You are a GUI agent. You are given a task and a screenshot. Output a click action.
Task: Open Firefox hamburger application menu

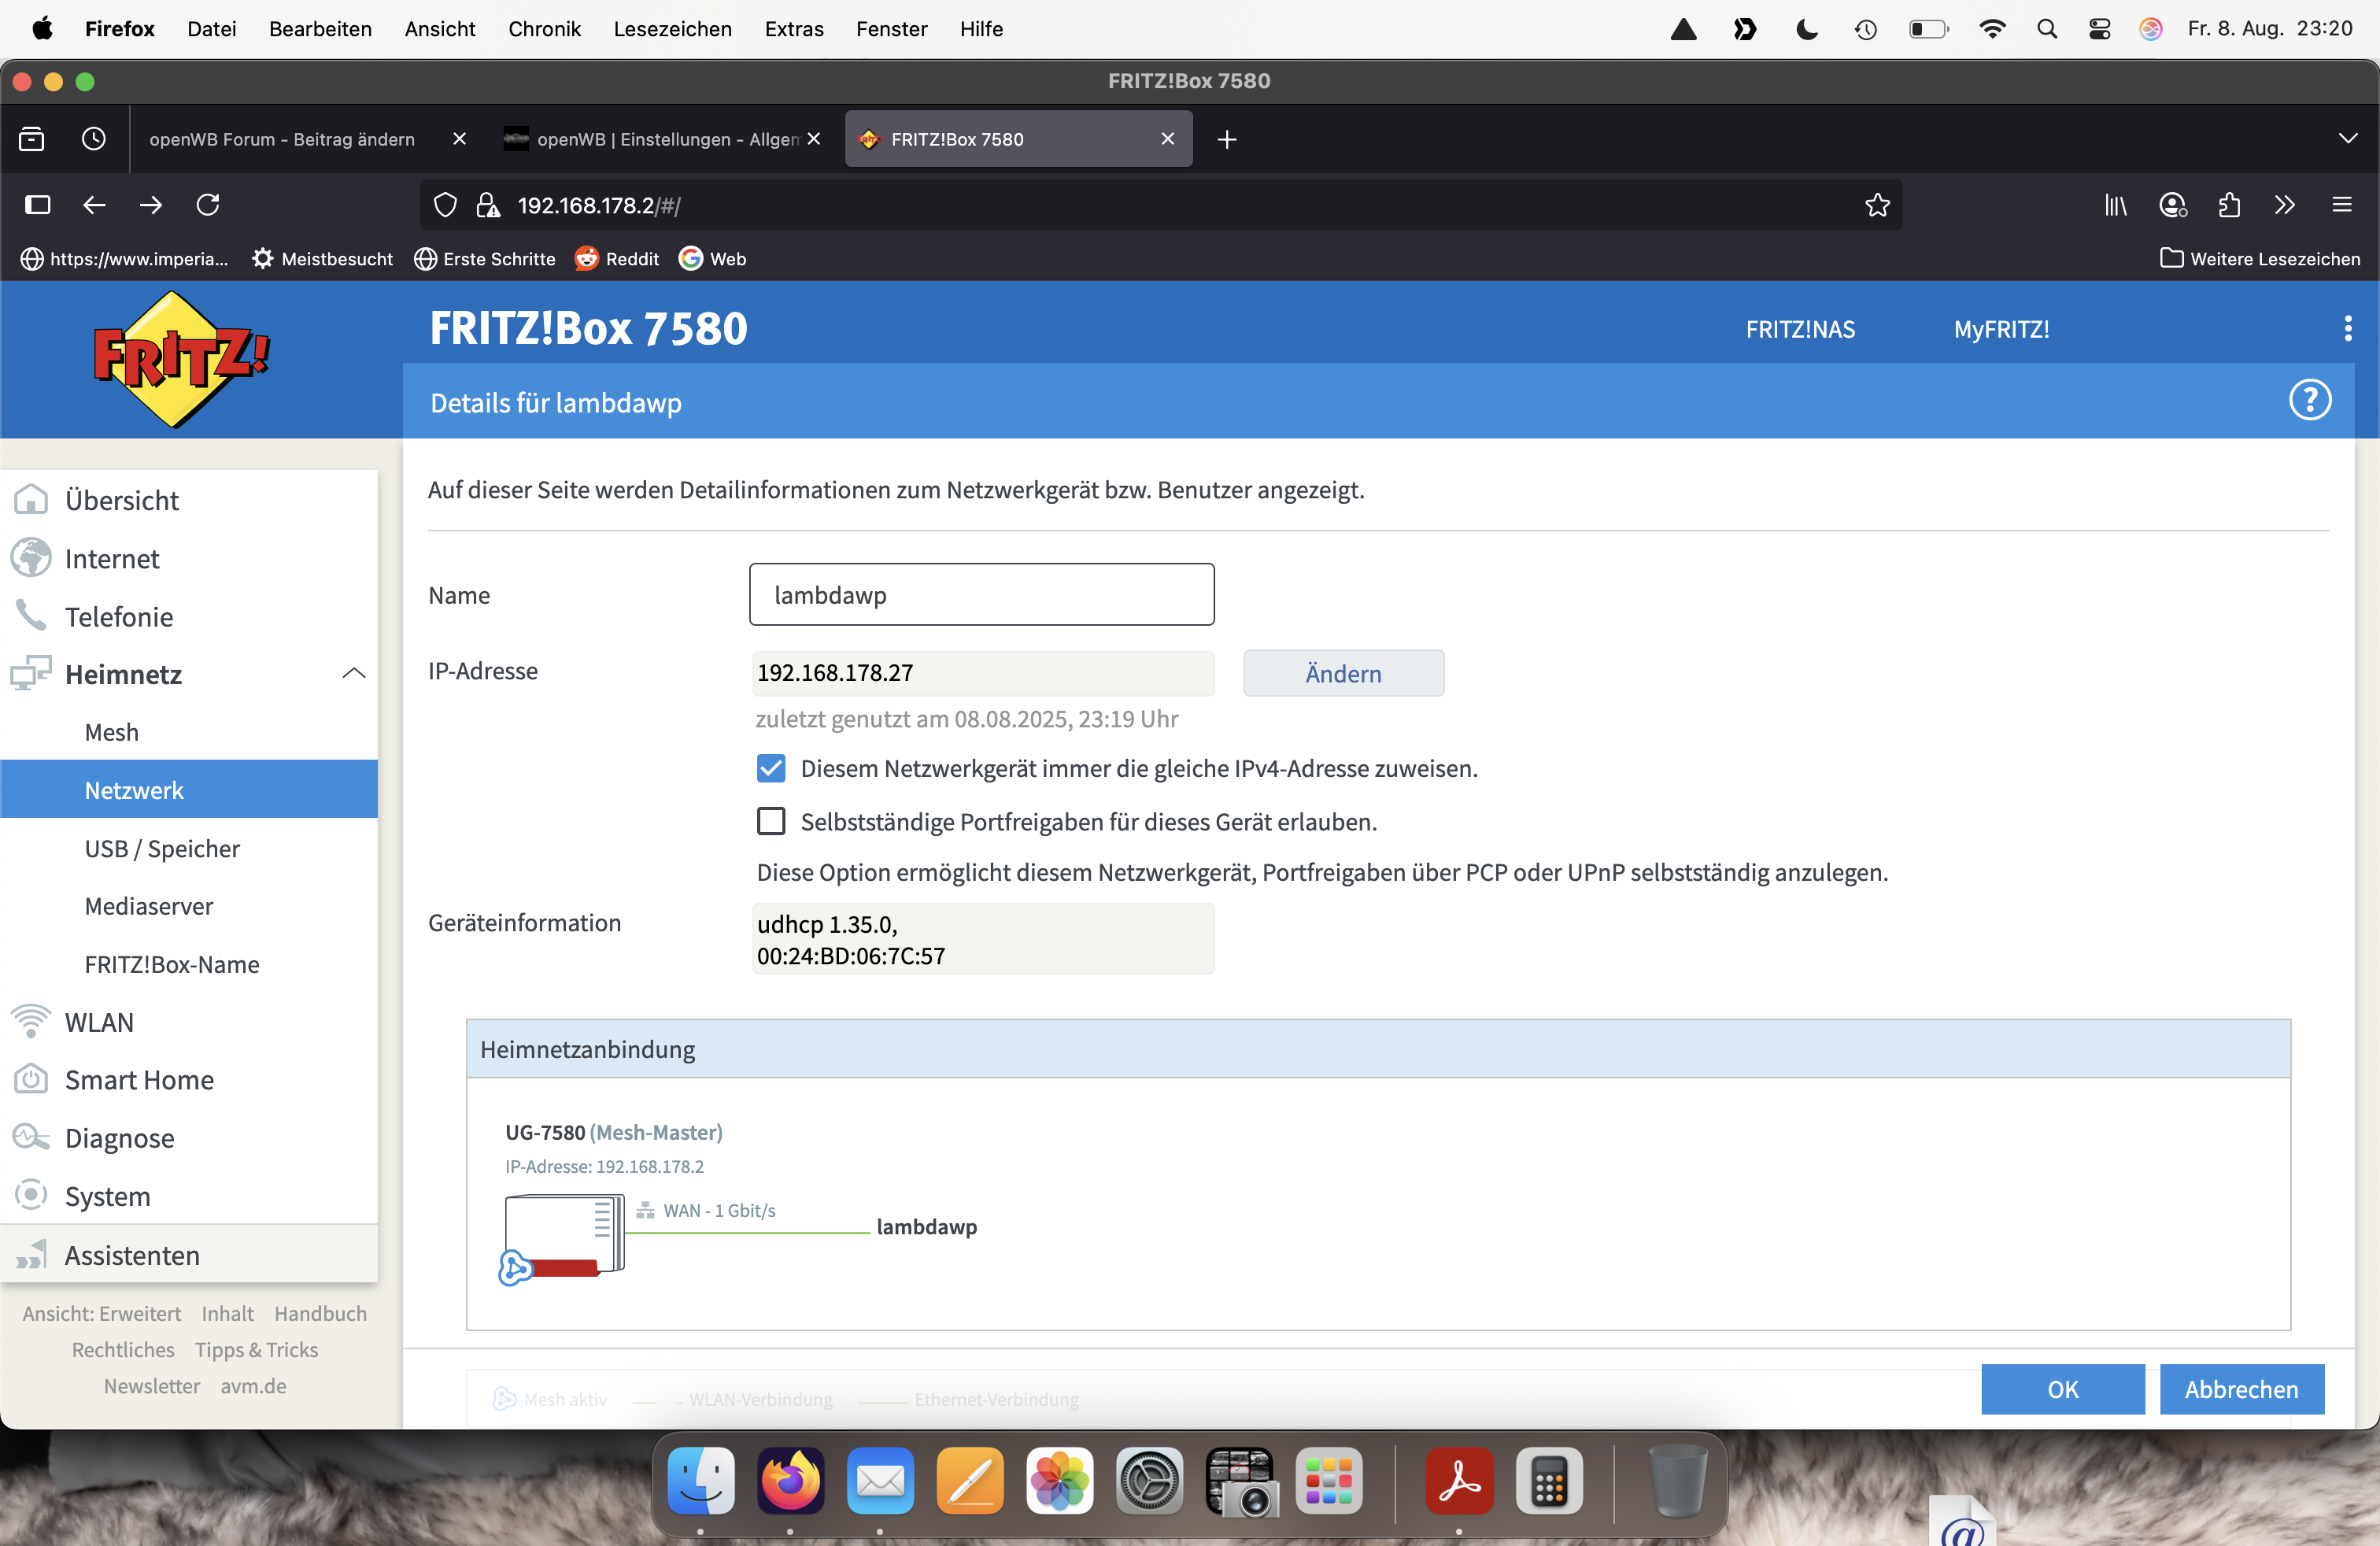[2341, 205]
